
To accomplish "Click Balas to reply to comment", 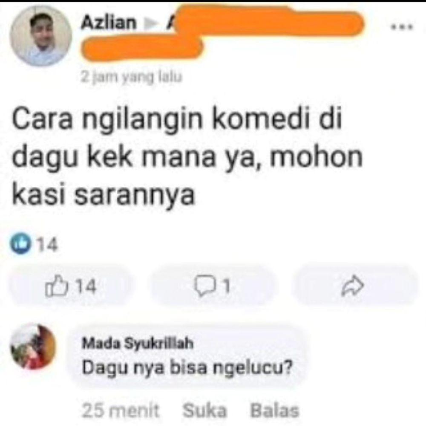I will pos(275,411).
